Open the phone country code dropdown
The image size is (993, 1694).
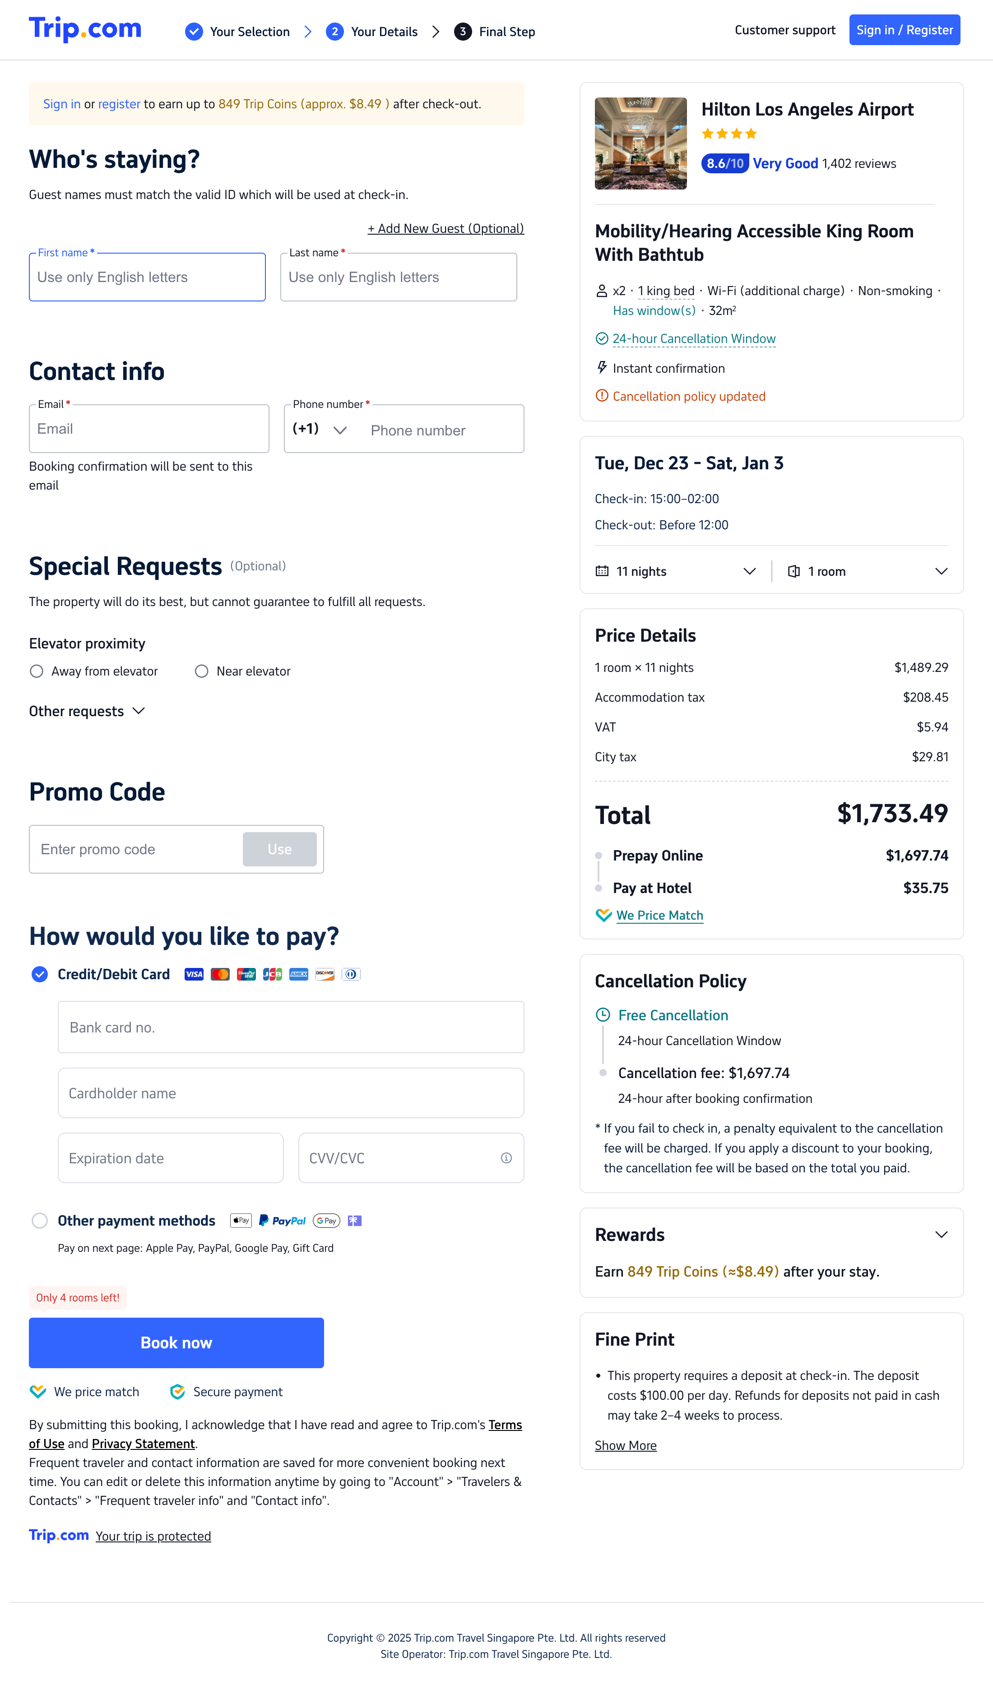[320, 430]
